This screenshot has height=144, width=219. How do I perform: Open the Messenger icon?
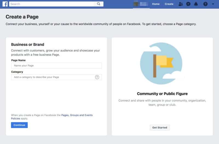[188, 4]
